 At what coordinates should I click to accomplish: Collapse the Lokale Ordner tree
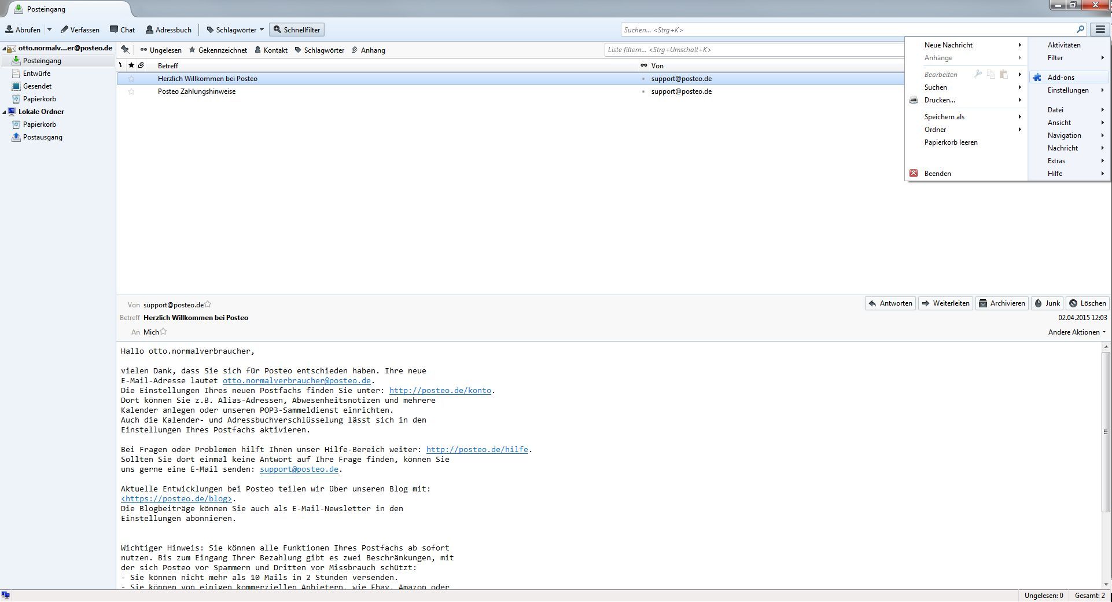tap(5, 112)
